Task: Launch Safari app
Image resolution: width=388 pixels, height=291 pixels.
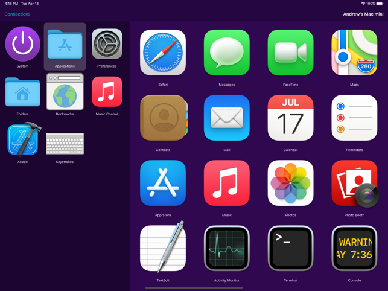Action: [x=163, y=53]
